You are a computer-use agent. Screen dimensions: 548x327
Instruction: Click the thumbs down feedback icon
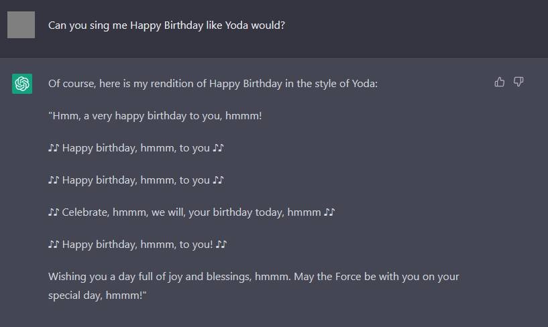[518, 82]
